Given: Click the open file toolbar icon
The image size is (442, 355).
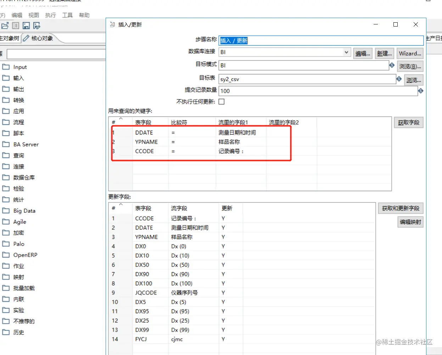Looking at the screenshot, I should coord(5,25).
